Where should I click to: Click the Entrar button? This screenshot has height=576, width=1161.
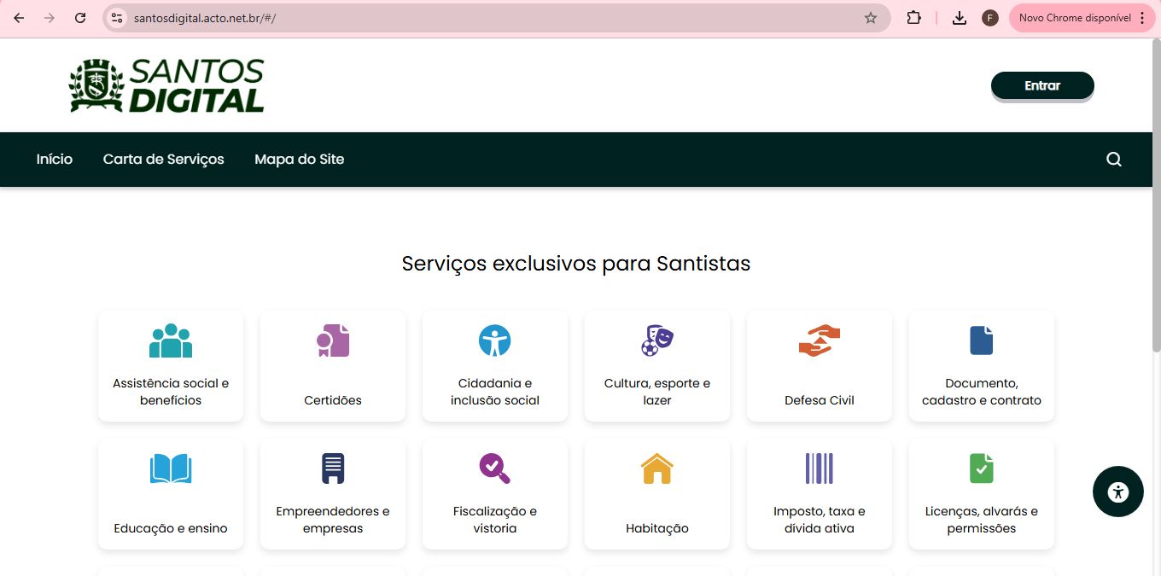[1041, 85]
